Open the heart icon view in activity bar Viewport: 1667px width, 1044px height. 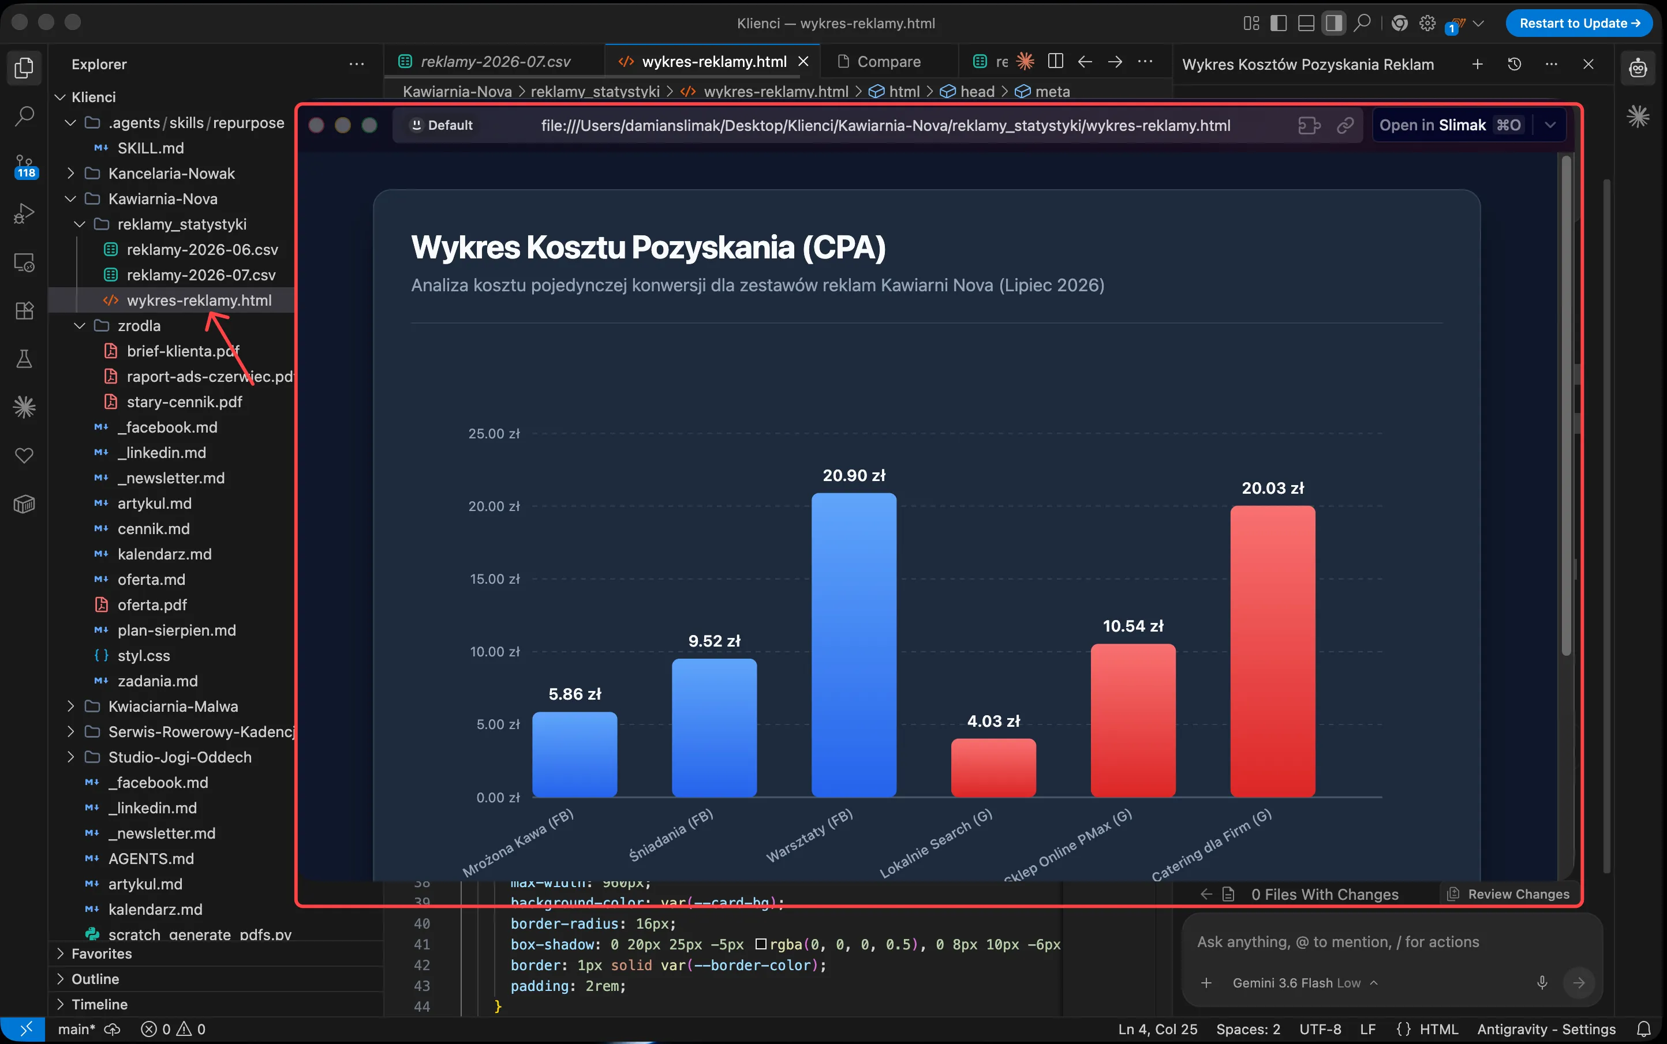click(24, 456)
